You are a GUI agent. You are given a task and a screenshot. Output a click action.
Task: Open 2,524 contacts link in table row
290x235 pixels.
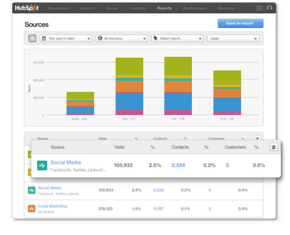(159, 190)
